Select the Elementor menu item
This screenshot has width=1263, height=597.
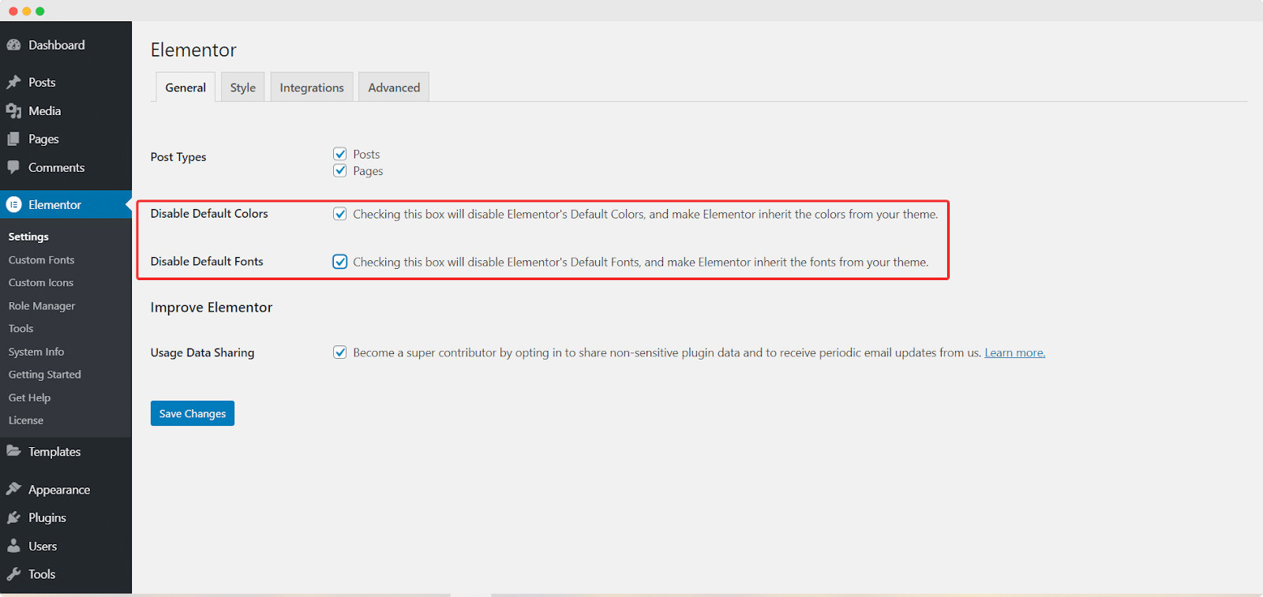pyautogui.click(x=66, y=204)
